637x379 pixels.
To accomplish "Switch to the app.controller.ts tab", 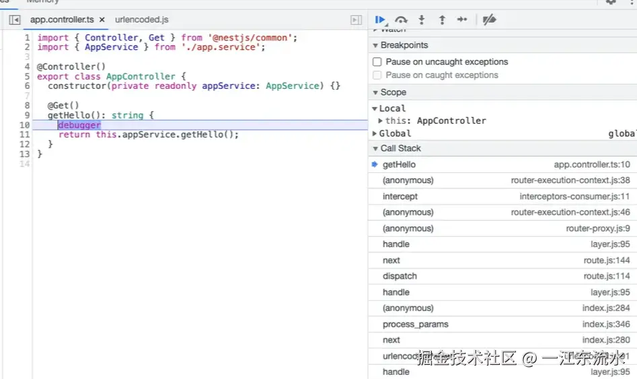I will (62, 20).
